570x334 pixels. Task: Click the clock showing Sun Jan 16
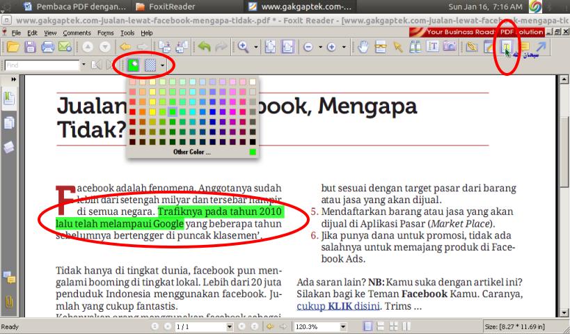click(485, 6)
